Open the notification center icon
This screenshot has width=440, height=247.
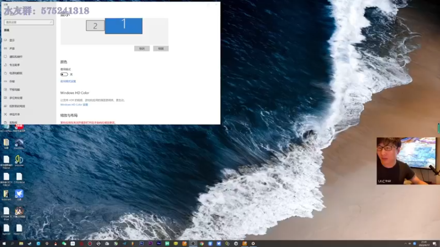click(x=435, y=244)
